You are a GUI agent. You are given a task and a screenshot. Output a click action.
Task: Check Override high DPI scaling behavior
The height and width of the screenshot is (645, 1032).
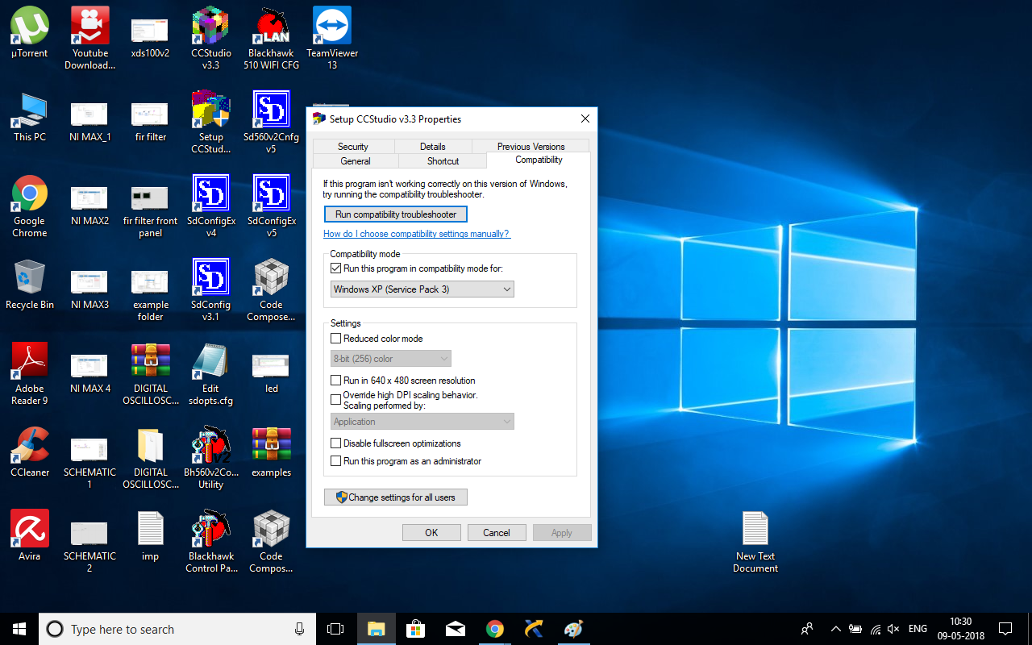point(336,399)
